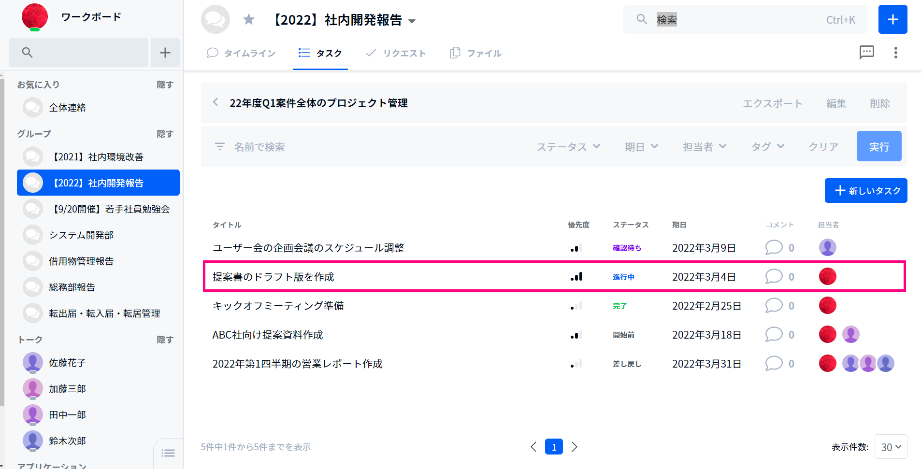Click the comment bubble for ユーザー会の企画会議のスケジュール調整

[x=774, y=247]
